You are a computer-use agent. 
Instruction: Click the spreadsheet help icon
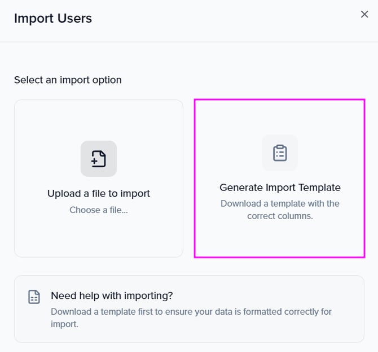[34, 297]
